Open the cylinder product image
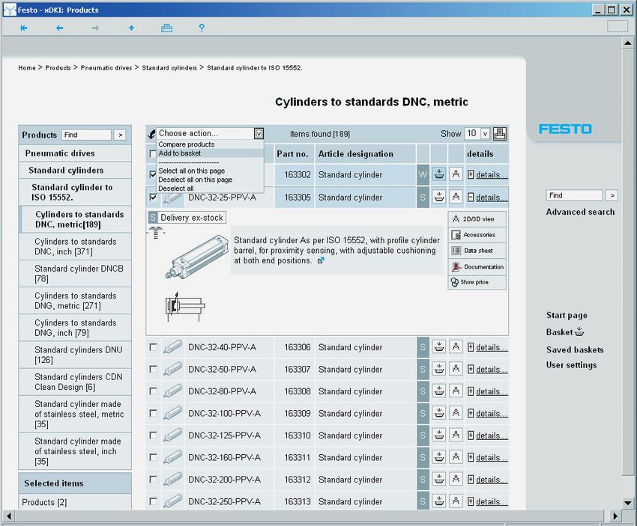This screenshot has height=526, width=637. pos(196,256)
